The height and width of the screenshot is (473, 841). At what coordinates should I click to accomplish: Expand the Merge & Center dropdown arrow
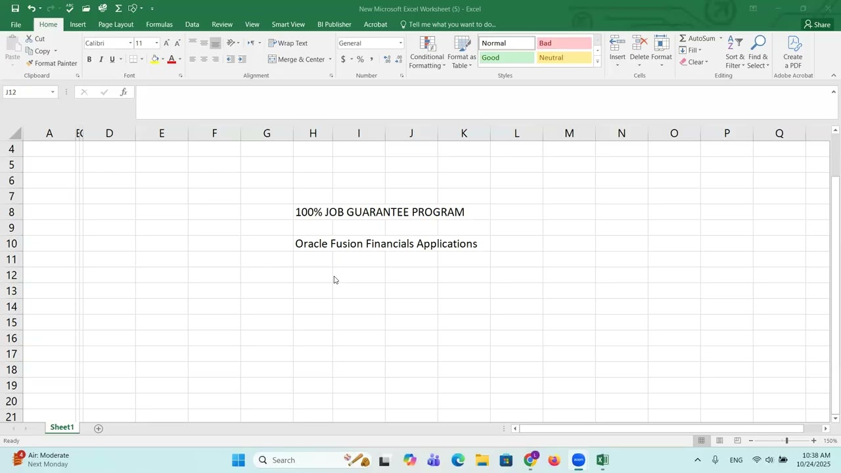point(330,59)
